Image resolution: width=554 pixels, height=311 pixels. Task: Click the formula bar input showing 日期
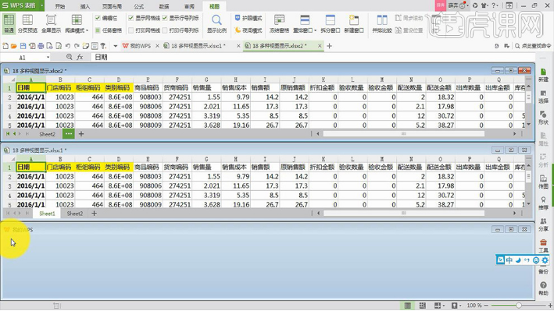(x=313, y=57)
